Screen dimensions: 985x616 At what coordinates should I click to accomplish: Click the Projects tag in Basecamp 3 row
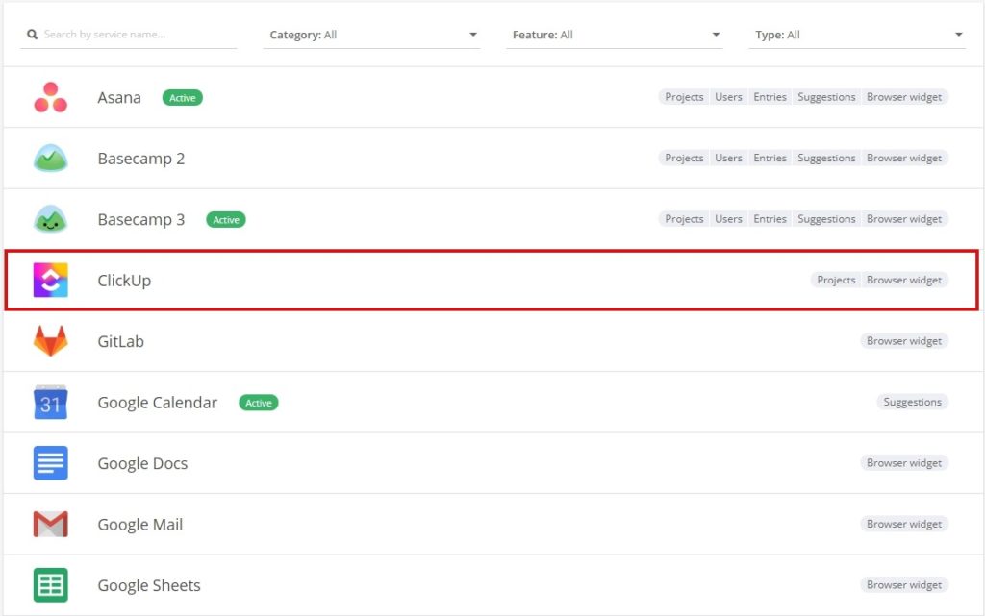click(684, 219)
